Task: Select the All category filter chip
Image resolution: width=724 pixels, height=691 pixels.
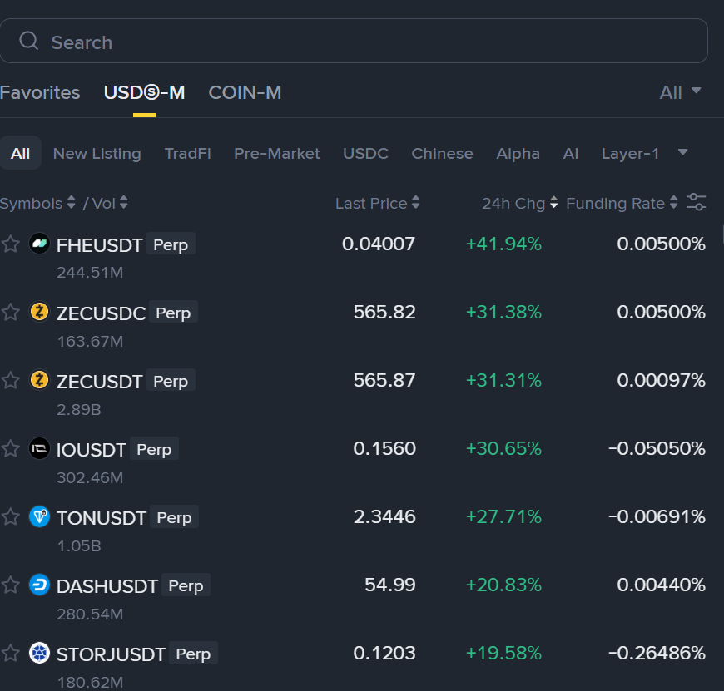Action: 20,153
